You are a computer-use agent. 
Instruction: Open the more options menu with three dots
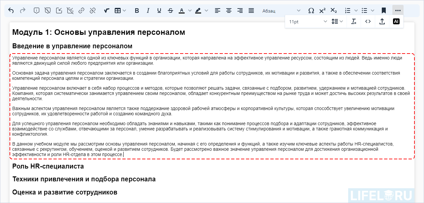pyautogui.click(x=398, y=10)
